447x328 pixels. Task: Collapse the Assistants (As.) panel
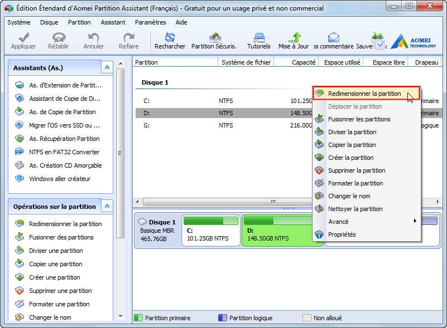pos(107,67)
